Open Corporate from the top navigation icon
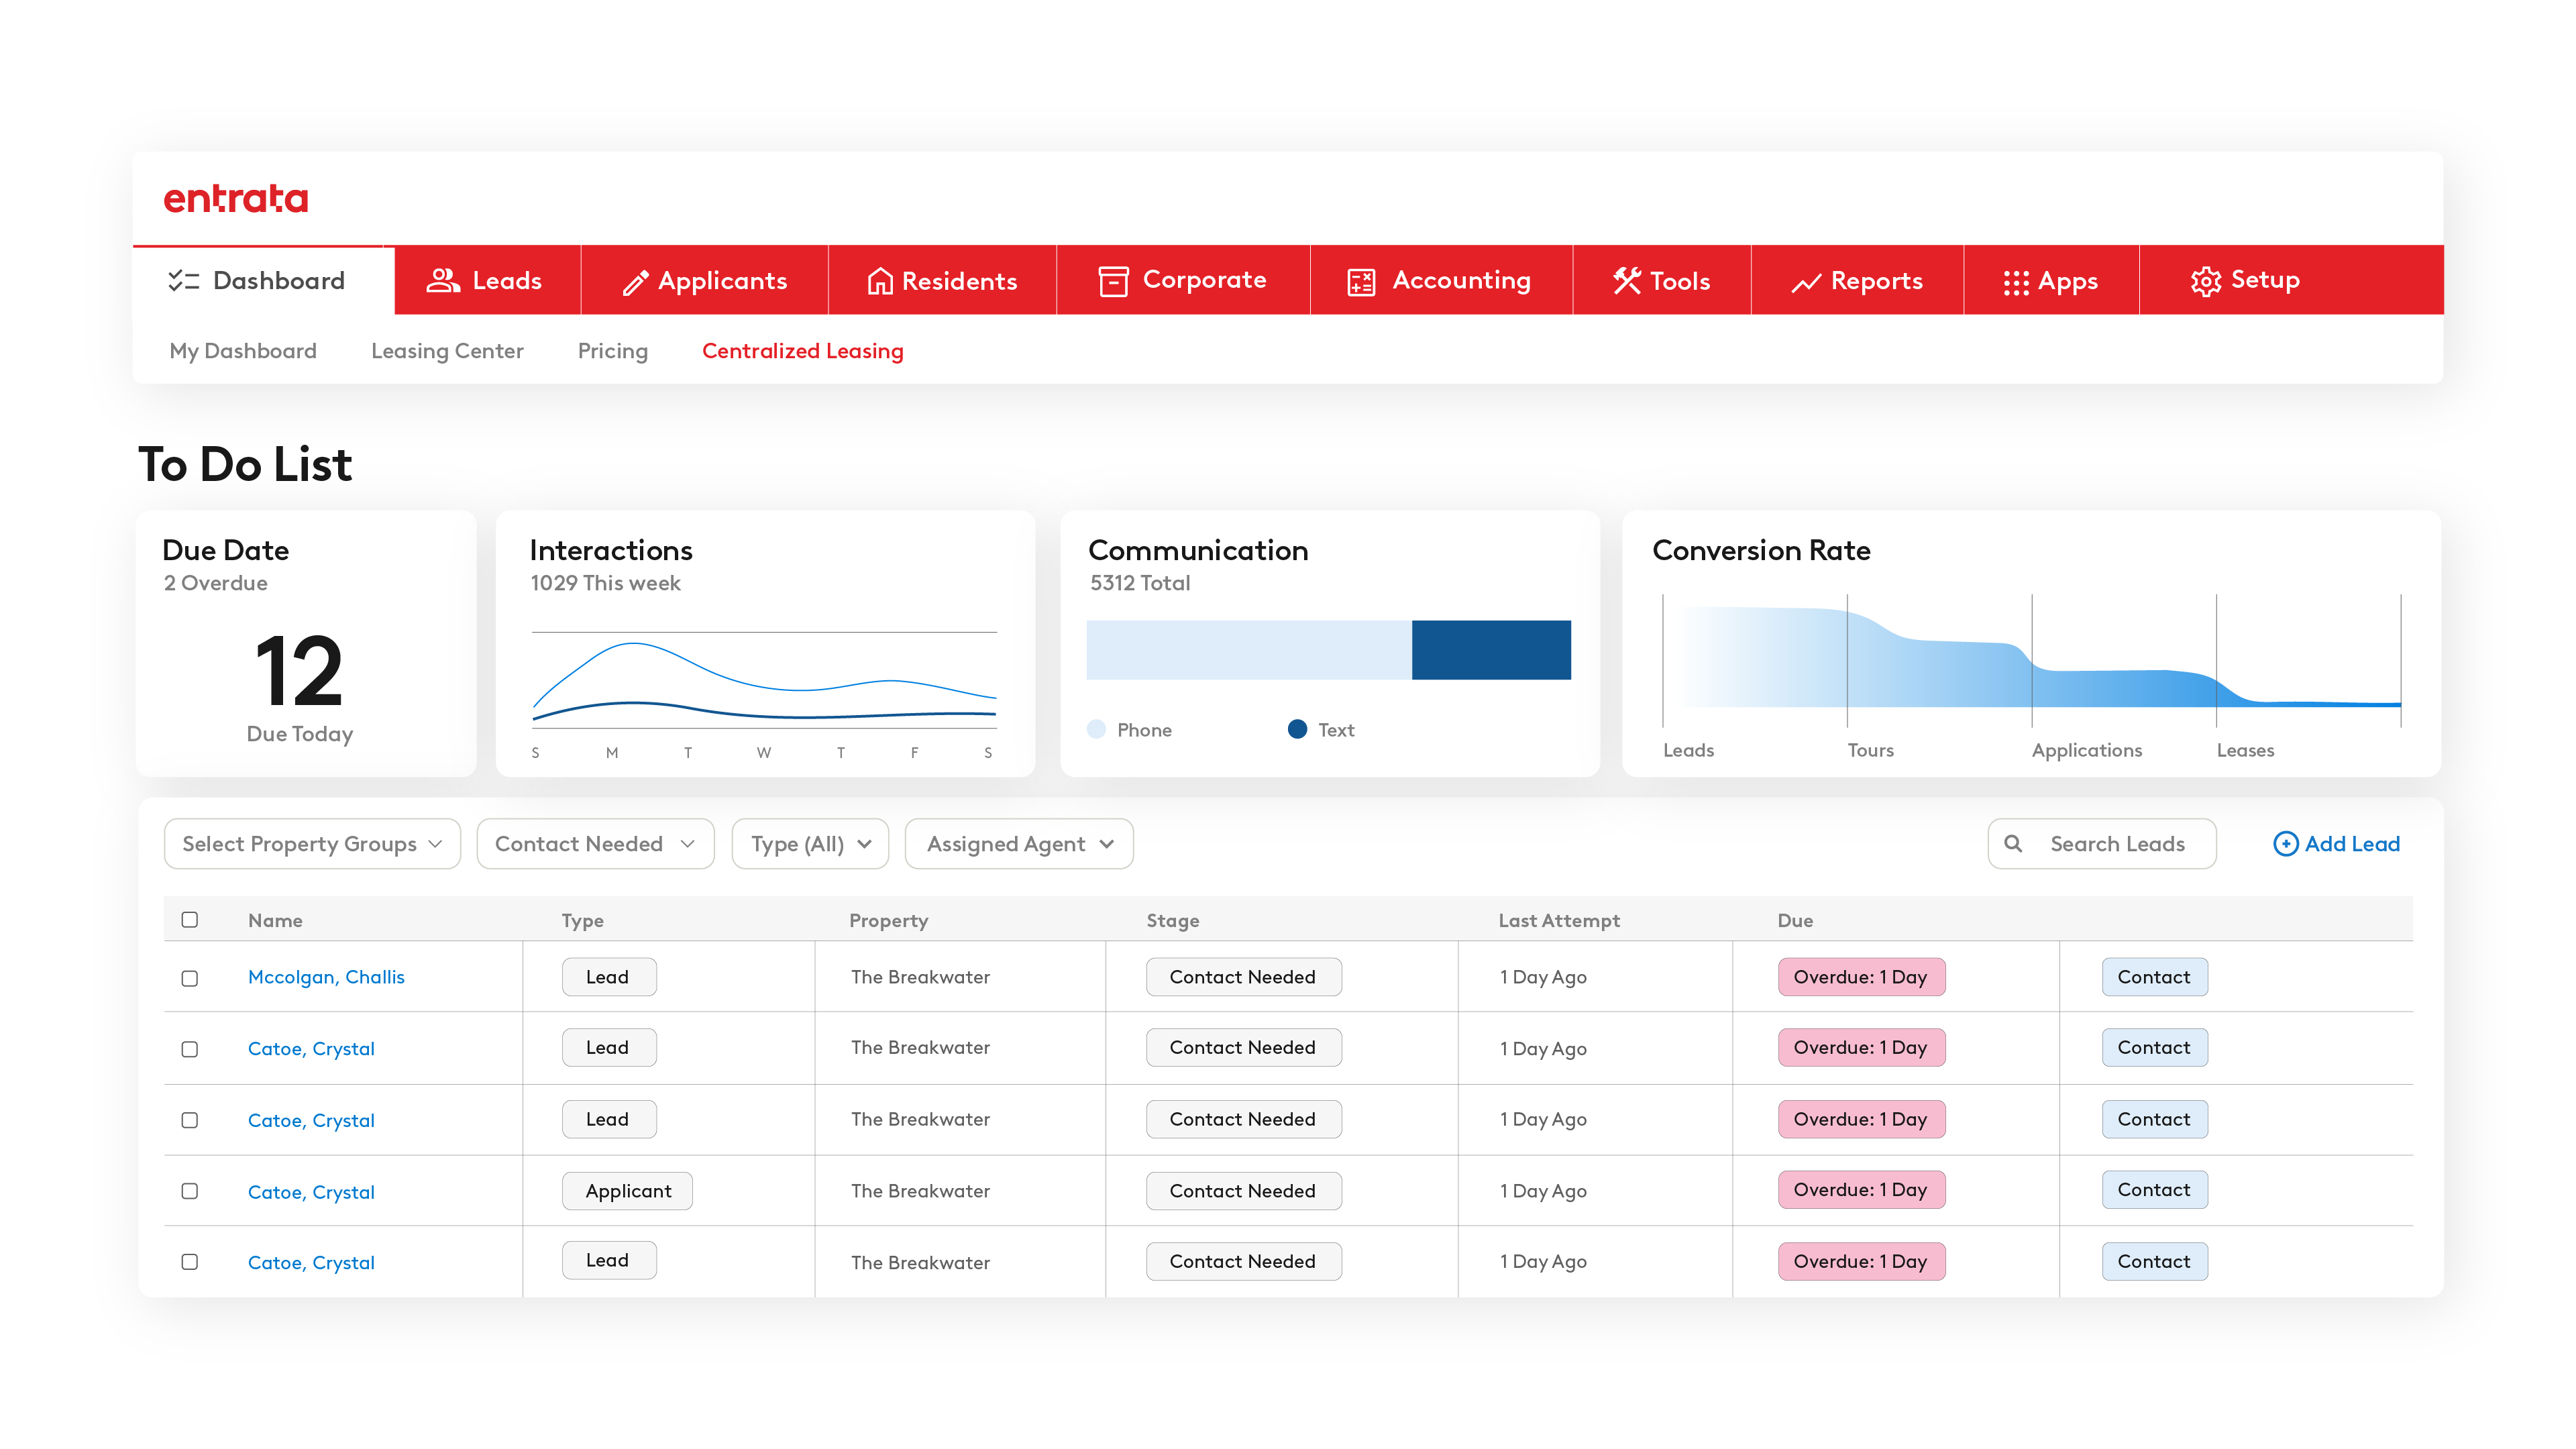The image size is (2576, 1449). click(1114, 281)
